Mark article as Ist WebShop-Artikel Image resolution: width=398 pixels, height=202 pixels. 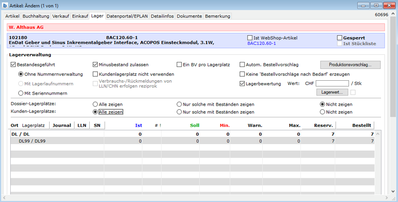pos(250,38)
